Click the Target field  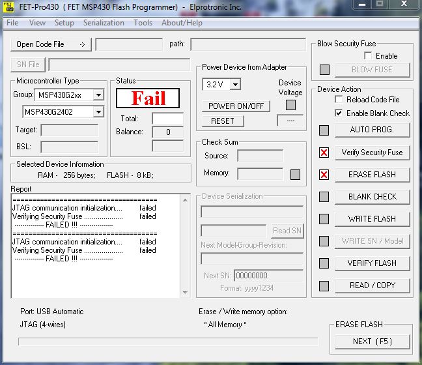pos(70,130)
